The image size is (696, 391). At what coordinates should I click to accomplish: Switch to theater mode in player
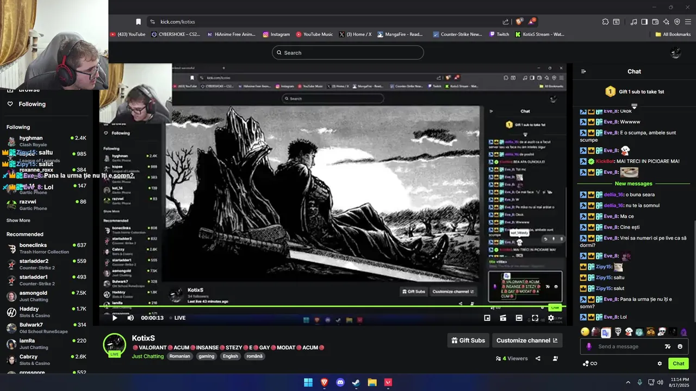click(x=519, y=318)
